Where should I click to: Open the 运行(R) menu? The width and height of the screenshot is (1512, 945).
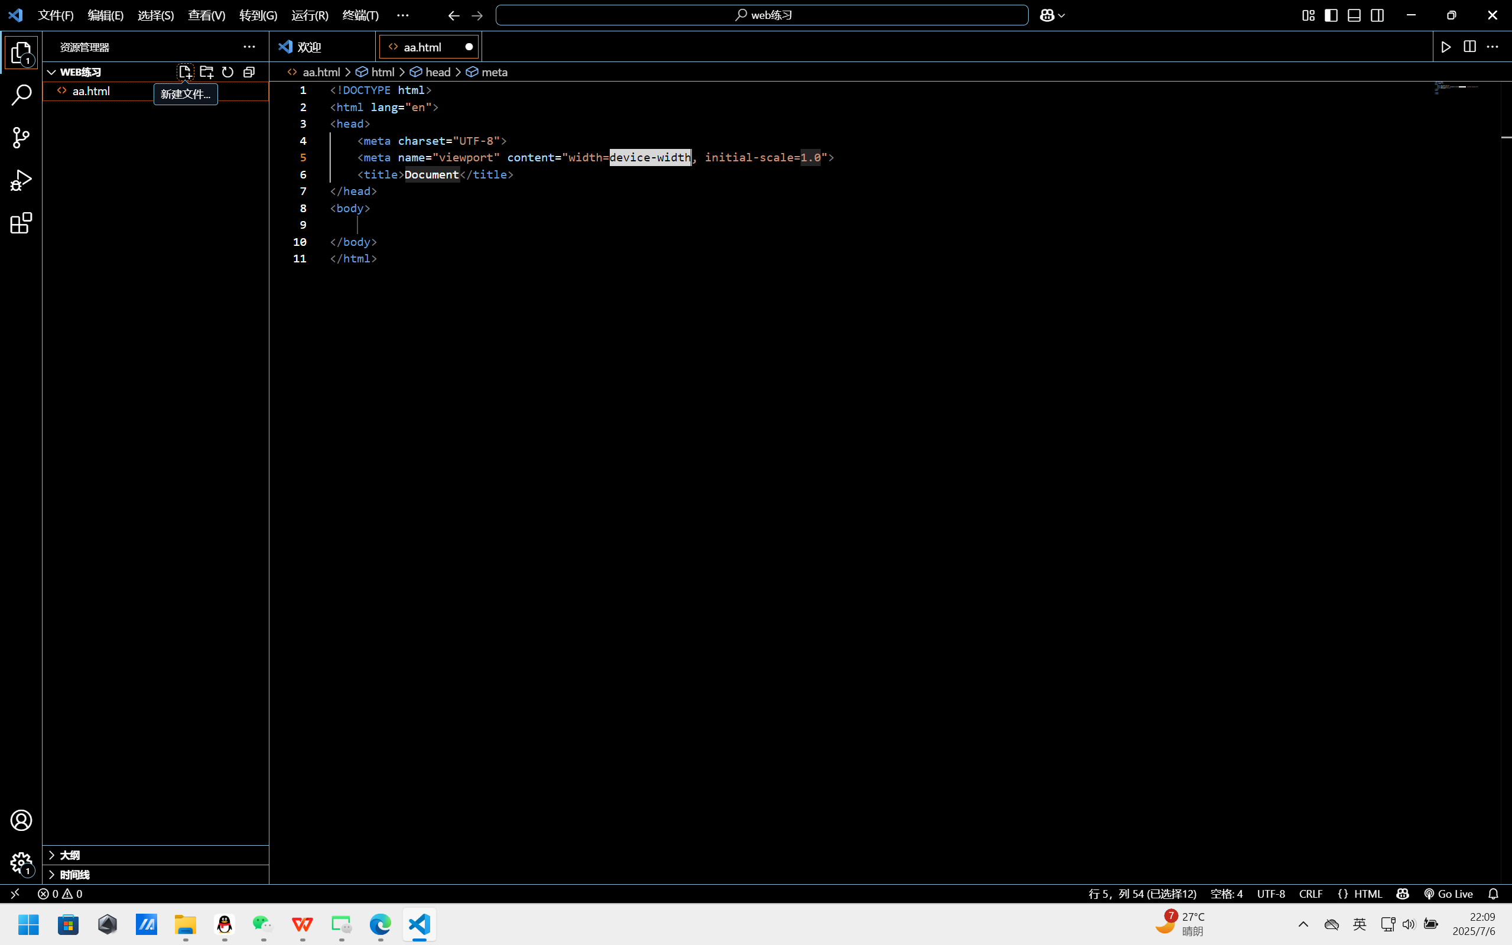(x=310, y=15)
